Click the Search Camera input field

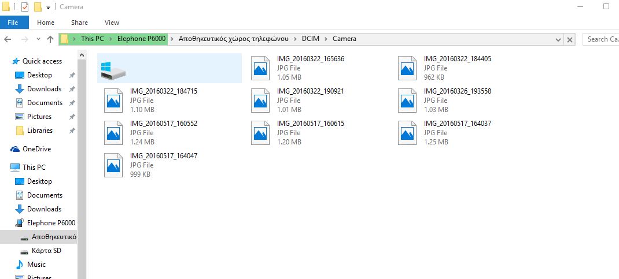(x=601, y=39)
